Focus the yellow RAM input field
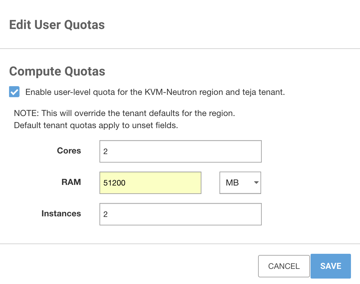The width and height of the screenshot is (360, 284). point(150,183)
